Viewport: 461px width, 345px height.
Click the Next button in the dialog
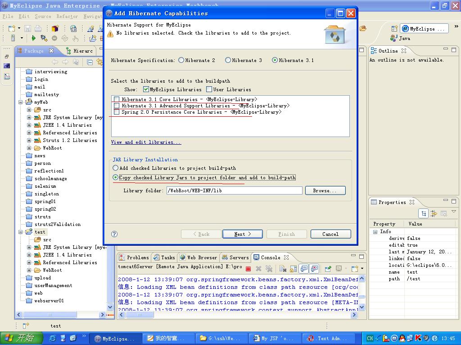click(243, 234)
